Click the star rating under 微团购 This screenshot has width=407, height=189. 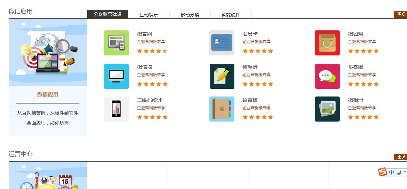(x=363, y=51)
